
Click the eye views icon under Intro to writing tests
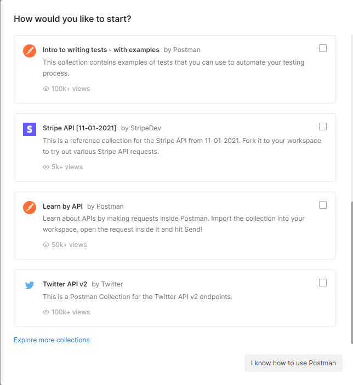point(46,89)
